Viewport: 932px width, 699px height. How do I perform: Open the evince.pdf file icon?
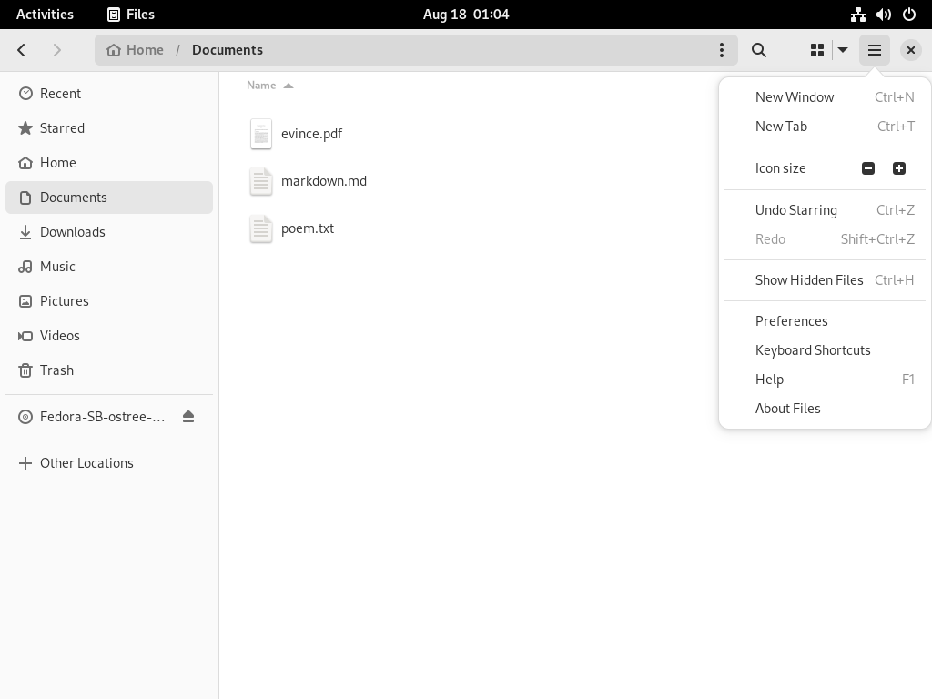pyautogui.click(x=261, y=134)
